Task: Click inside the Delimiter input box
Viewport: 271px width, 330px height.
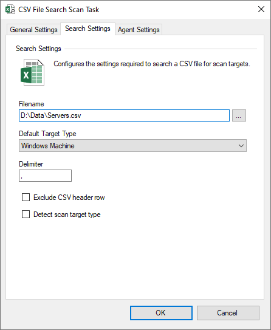Action: (x=45, y=176)
